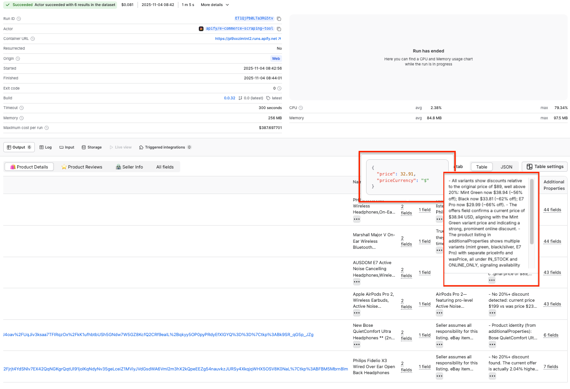The width and height of the screenshot is (570, 389).
Task: Select the Log icon tab
Action: pos(41,147)
